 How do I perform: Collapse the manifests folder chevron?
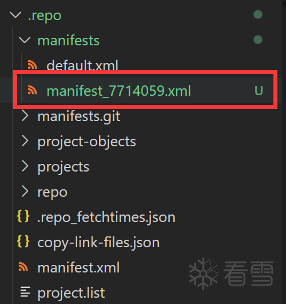pyautogui.click(x=25, y=40)
